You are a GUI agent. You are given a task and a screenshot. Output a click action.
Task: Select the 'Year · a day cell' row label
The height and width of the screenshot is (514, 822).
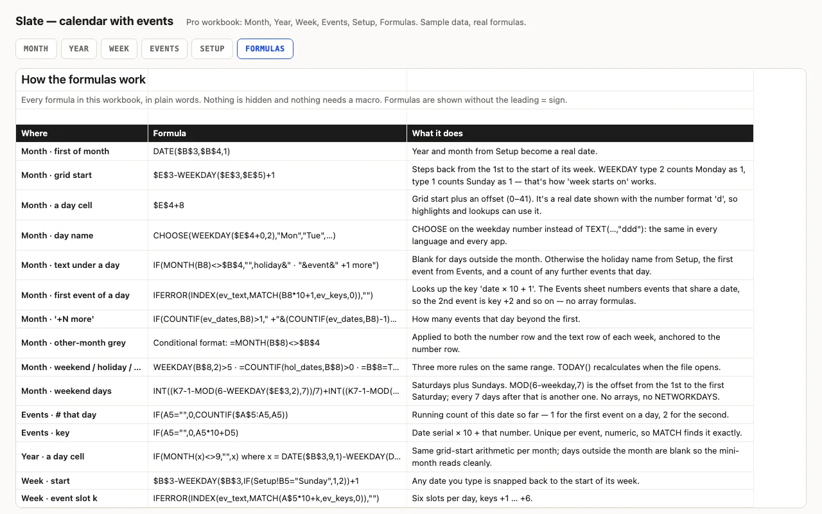[82, 456]
